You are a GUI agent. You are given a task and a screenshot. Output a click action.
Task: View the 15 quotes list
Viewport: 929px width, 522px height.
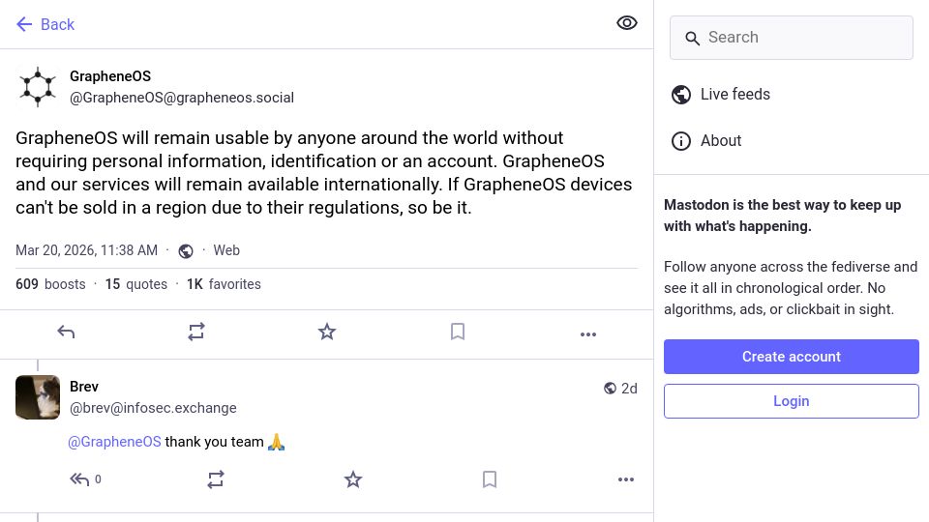136,284
